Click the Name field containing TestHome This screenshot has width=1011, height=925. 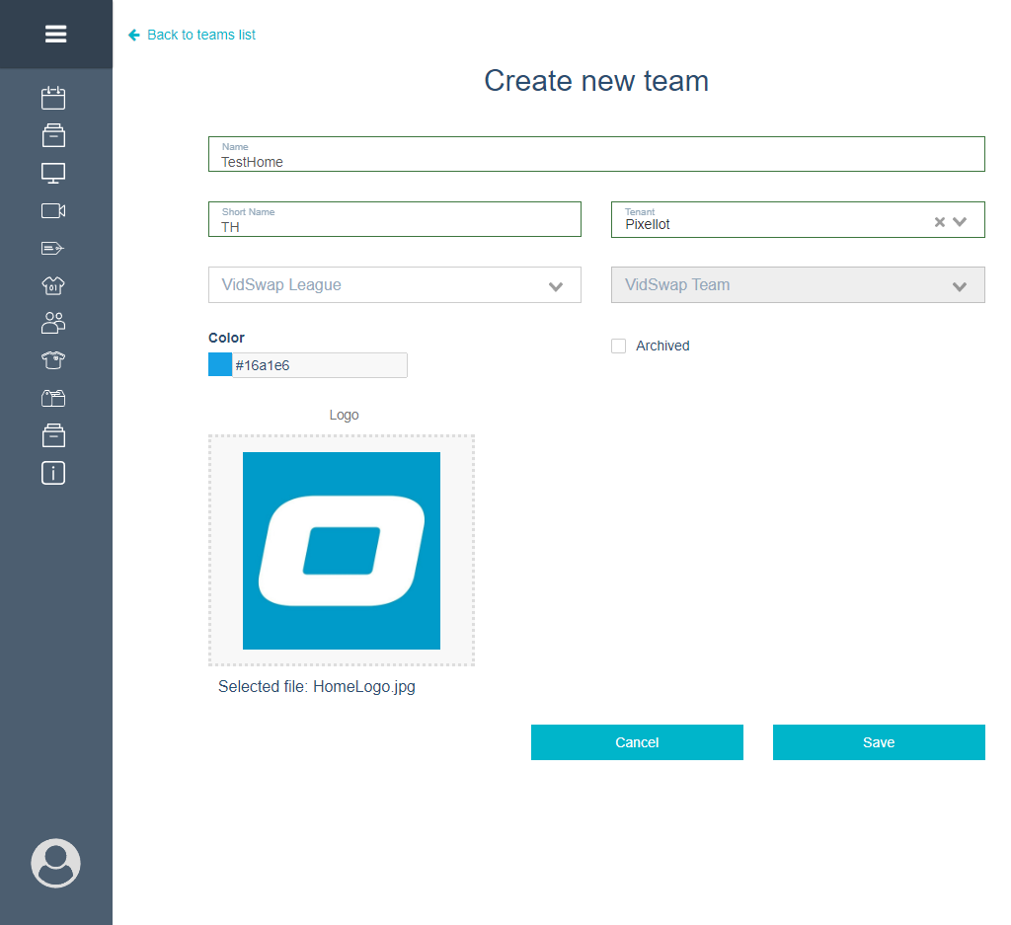(x=596, y=154)
